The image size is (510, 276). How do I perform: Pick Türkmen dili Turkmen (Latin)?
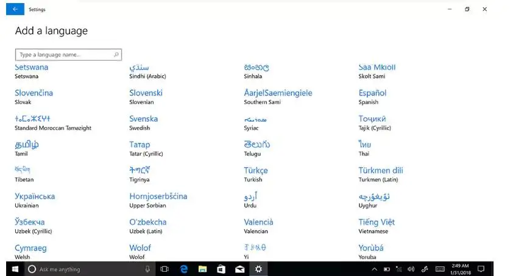(x=381, y=174)
